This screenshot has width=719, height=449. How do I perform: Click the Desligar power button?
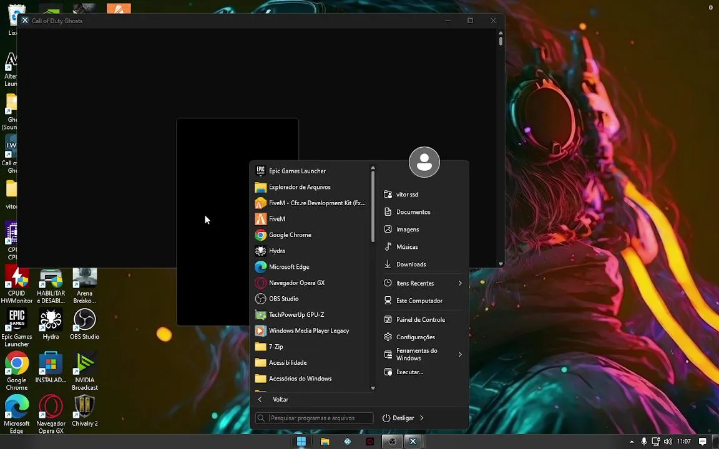[x=398, y=418]
